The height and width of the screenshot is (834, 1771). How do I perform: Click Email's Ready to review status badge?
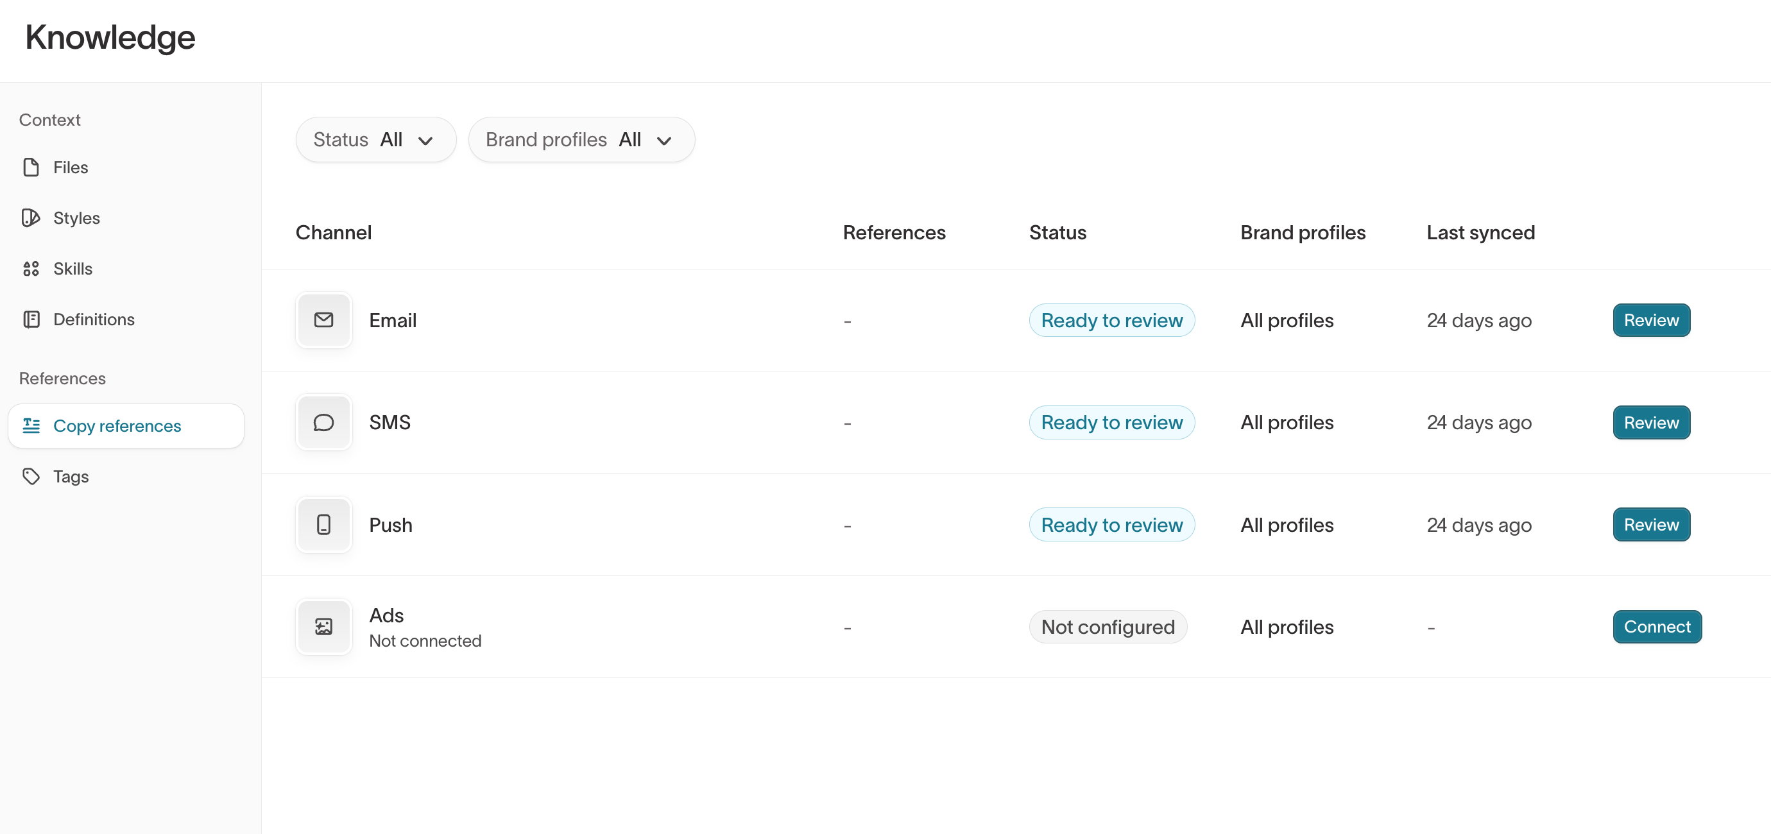point(1111,320)
